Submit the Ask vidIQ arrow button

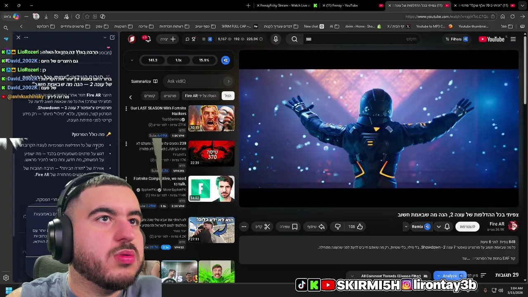[229, 81]
